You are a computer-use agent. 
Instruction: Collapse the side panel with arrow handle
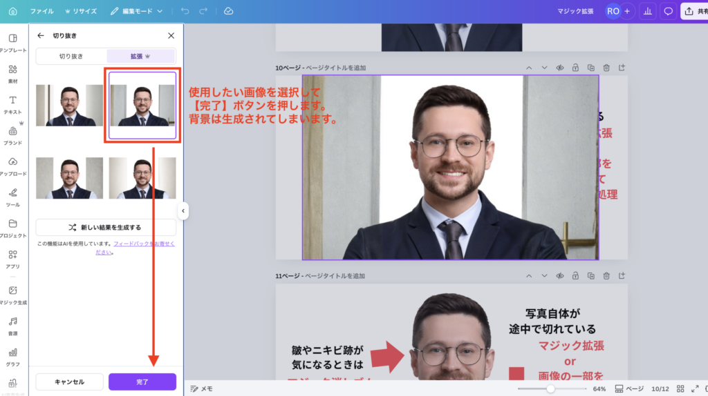183,211
